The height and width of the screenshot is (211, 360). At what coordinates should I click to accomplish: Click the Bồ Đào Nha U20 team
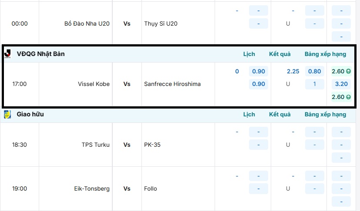(x=87, y=24)
